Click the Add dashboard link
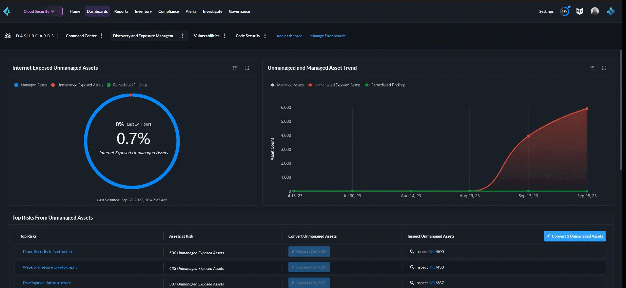Viewport: 626px width, 288px height. coord(289,36)
